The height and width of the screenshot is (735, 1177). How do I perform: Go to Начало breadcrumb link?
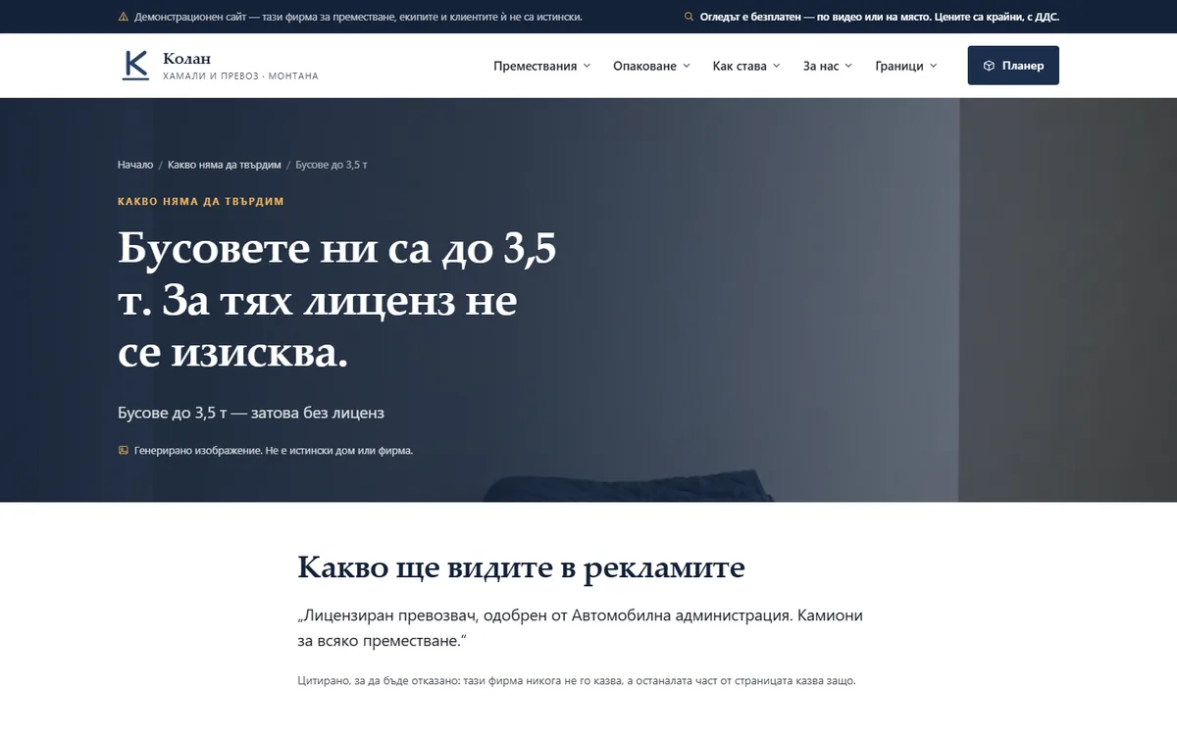pyautogui.click(x=135, y=165)
